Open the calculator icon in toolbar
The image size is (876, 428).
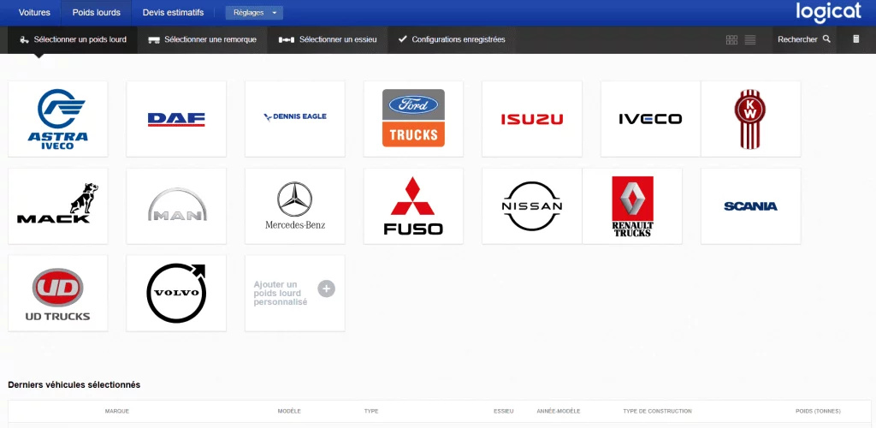(855, 39)
